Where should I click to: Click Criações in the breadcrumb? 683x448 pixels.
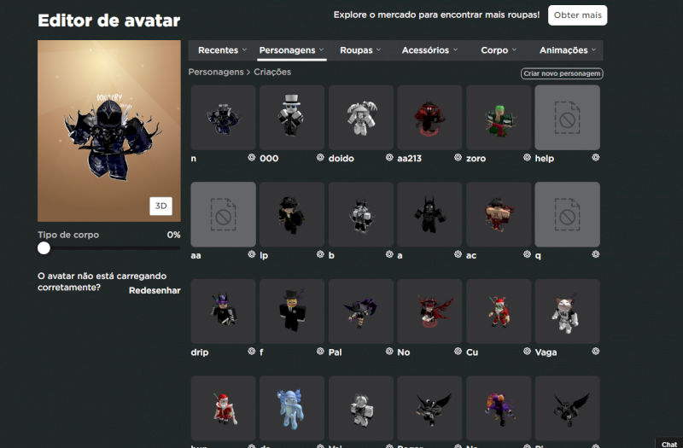pyautogui.click(x=272, y=72)
